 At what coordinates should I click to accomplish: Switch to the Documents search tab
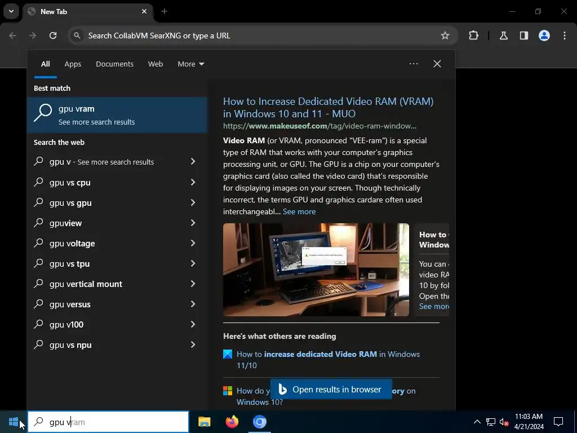pos(114,64)
